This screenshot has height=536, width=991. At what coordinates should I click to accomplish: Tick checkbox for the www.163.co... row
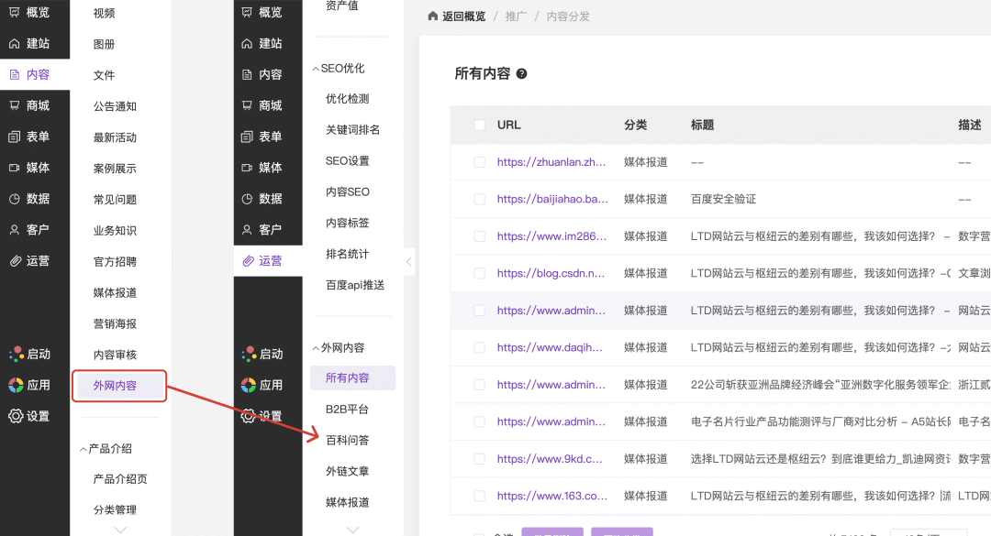click(480, 497)
